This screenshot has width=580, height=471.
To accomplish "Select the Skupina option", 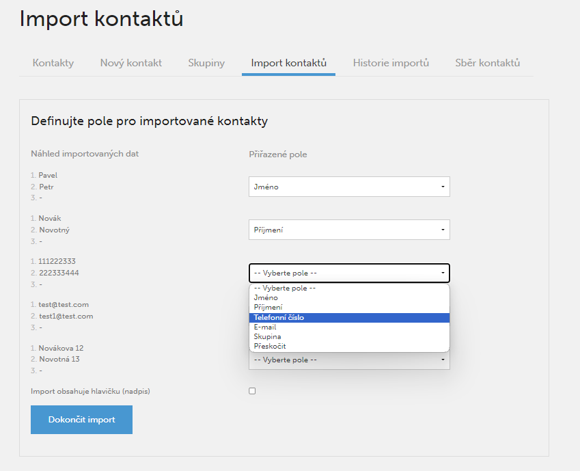I will [349, 336].
